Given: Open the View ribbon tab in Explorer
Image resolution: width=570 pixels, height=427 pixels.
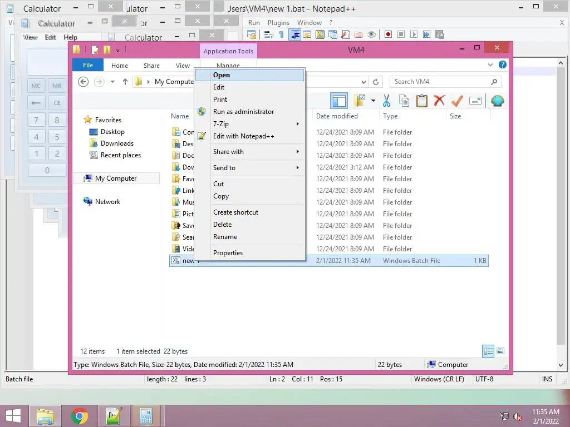Looking at the screenshot, I should (x=183, y=66).
